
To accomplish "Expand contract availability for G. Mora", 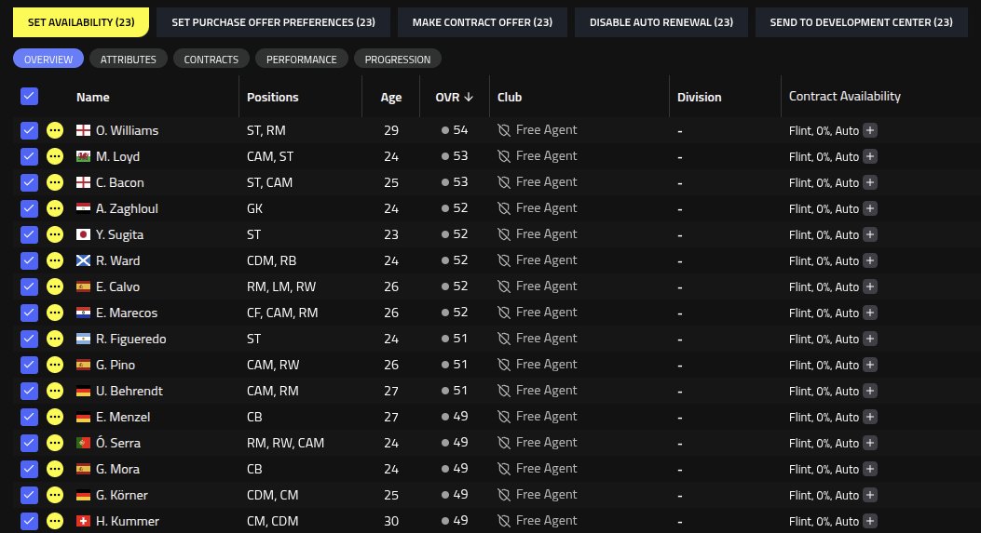I will tap(869, 469).
